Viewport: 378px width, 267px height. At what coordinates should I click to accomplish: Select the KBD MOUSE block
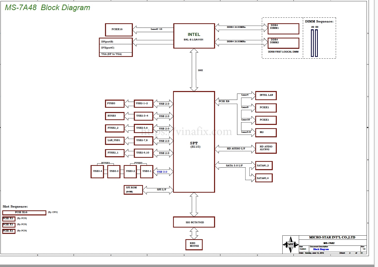point(194,244)
